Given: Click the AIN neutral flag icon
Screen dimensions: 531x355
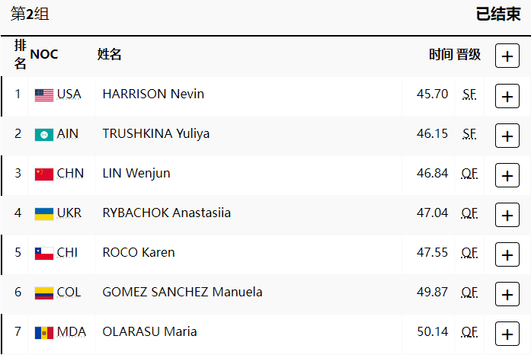Looking at the screenshot, I should pos(44,135).
